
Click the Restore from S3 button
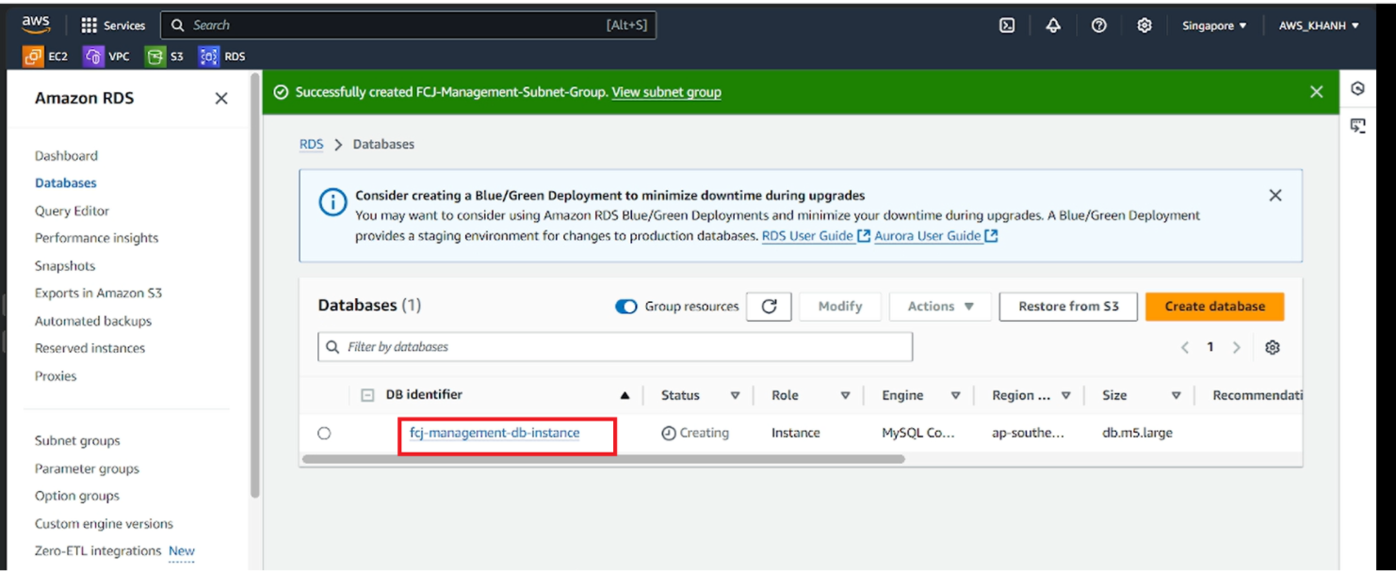(x=1068, y=306)
